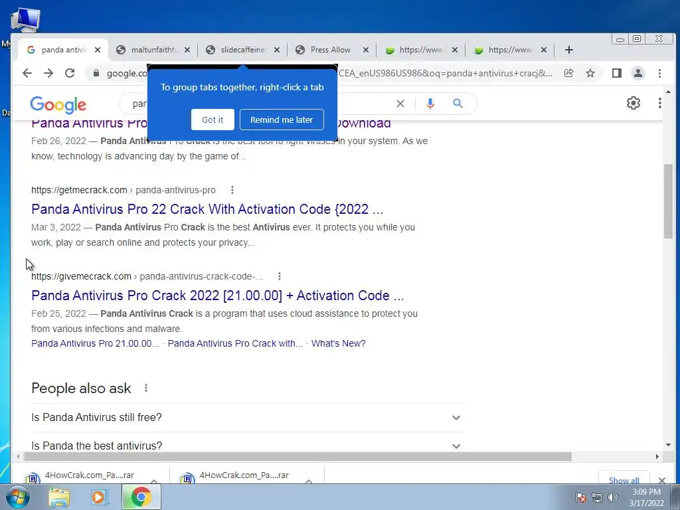This screenshot has width=680, height=510.
Task: Clear the Google search box with X
Action: tap(400, 104)
